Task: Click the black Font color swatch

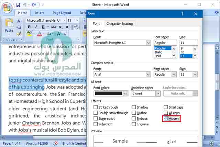Action: coord(109,93)
